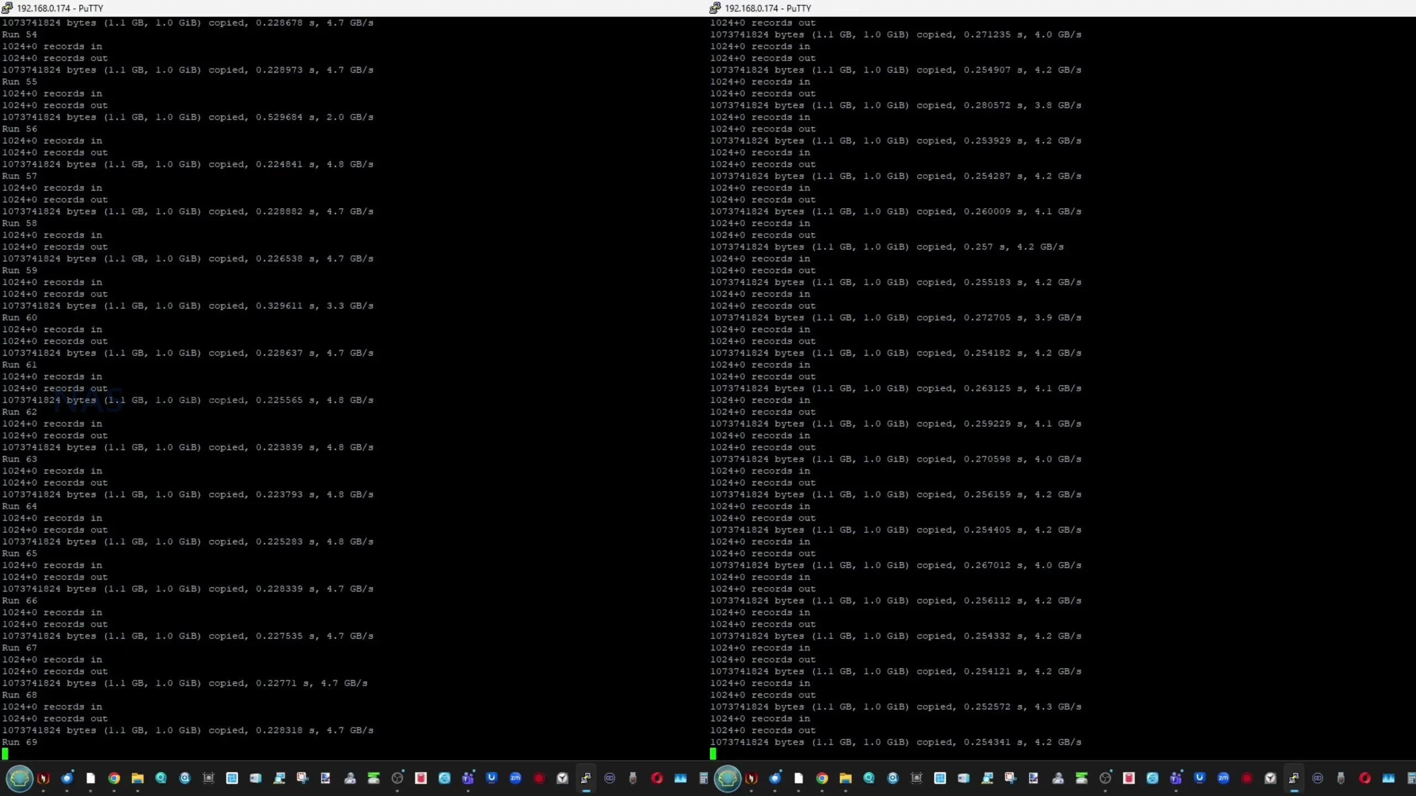Open Zoom from the left taskbar
This screenshot has height=796, width=1416.
pos(515,778)
